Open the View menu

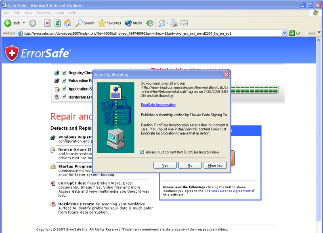[28, 13]
